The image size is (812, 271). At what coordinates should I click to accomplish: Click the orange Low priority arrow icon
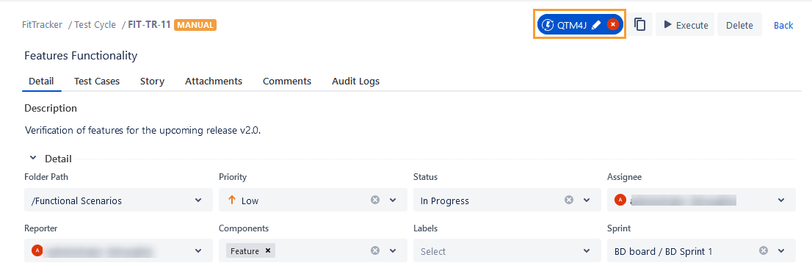pyautogui.click(x=231, y=200)
